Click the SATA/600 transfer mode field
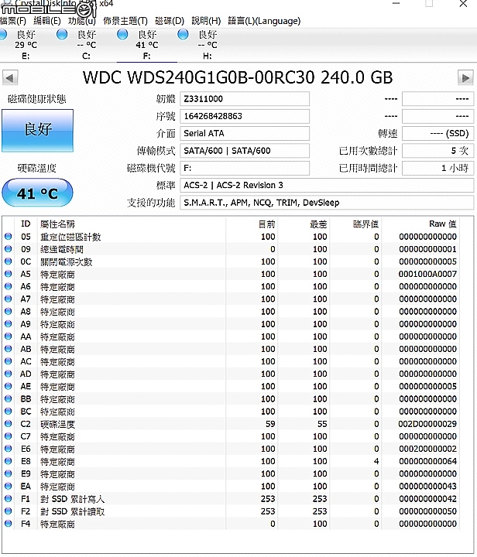Screen dimensions: 477x557 (x=245, y=151)
